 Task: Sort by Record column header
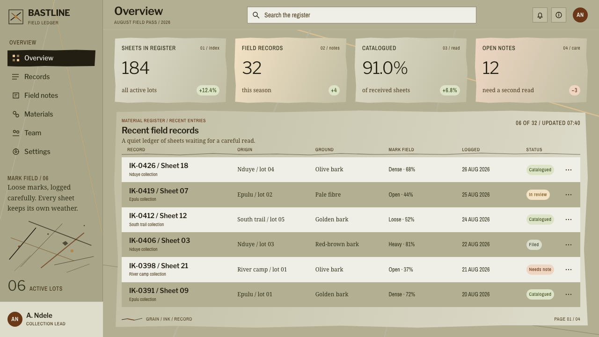coord(136,150)
